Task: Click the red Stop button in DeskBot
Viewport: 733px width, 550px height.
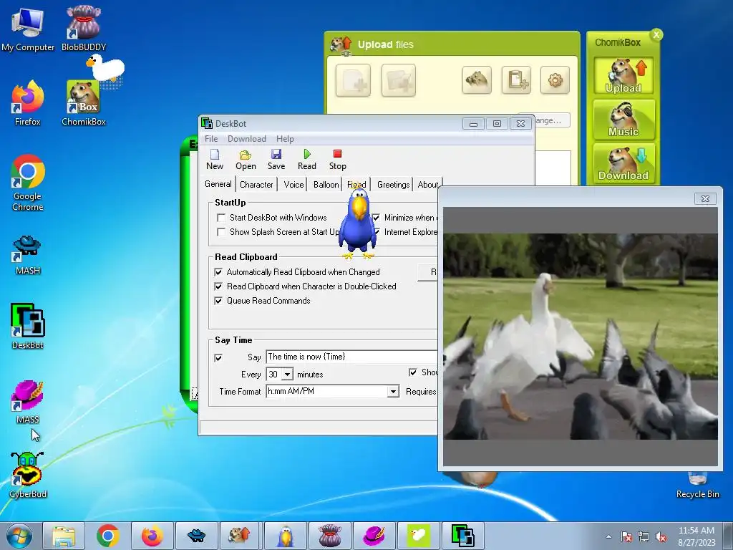Action: click(x=338, y=160)
